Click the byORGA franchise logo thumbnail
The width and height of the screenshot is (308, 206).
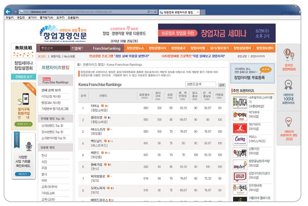[x=240, y=102]
